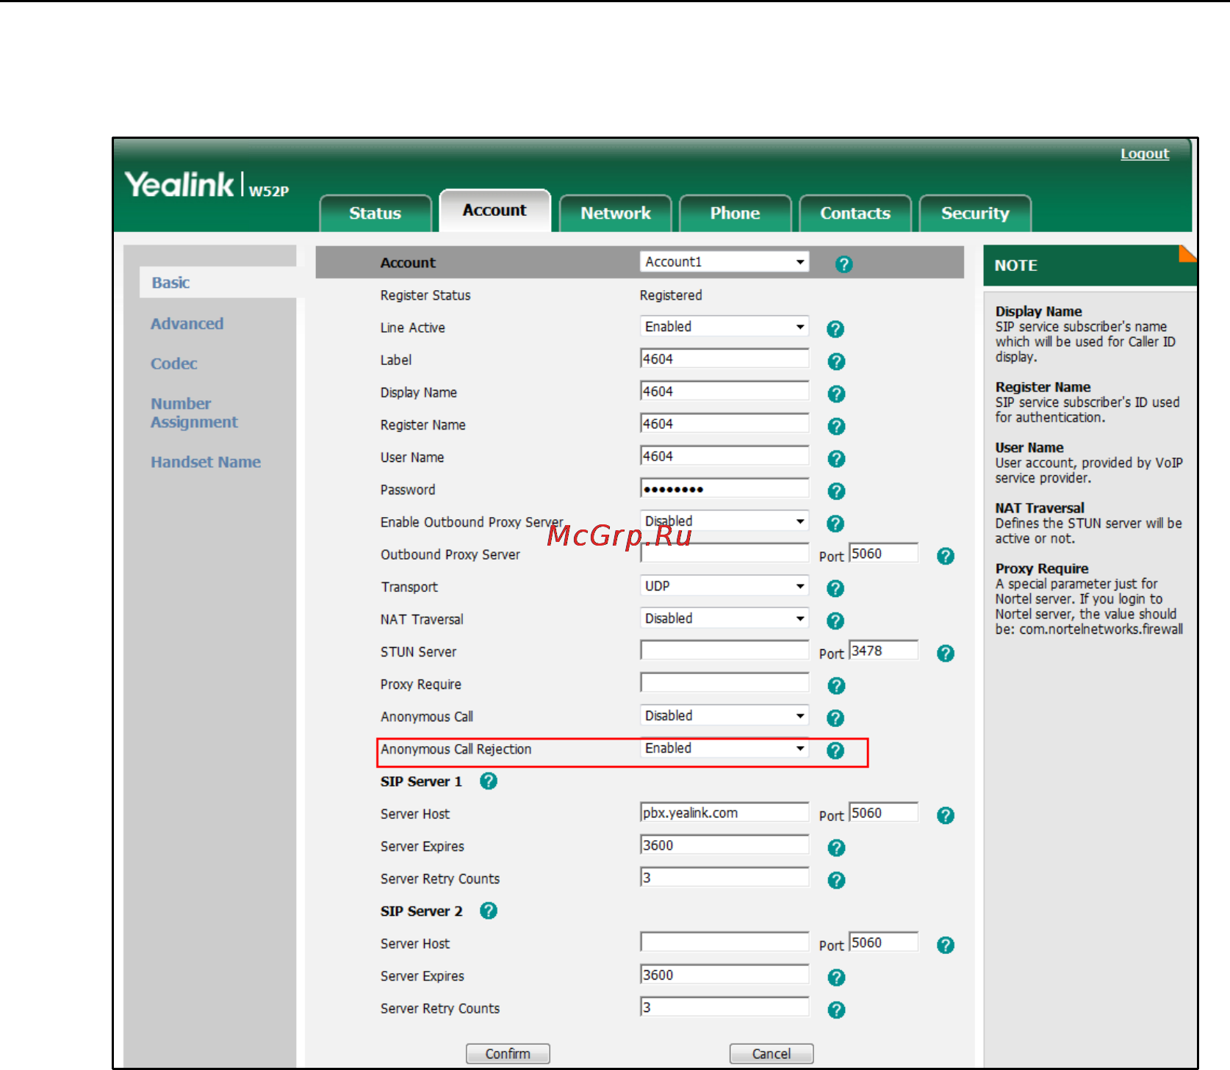Click help icon for SIP Server 2 Expires
The height and width of the screenshot is (1070, 1230).
[836, 977]
